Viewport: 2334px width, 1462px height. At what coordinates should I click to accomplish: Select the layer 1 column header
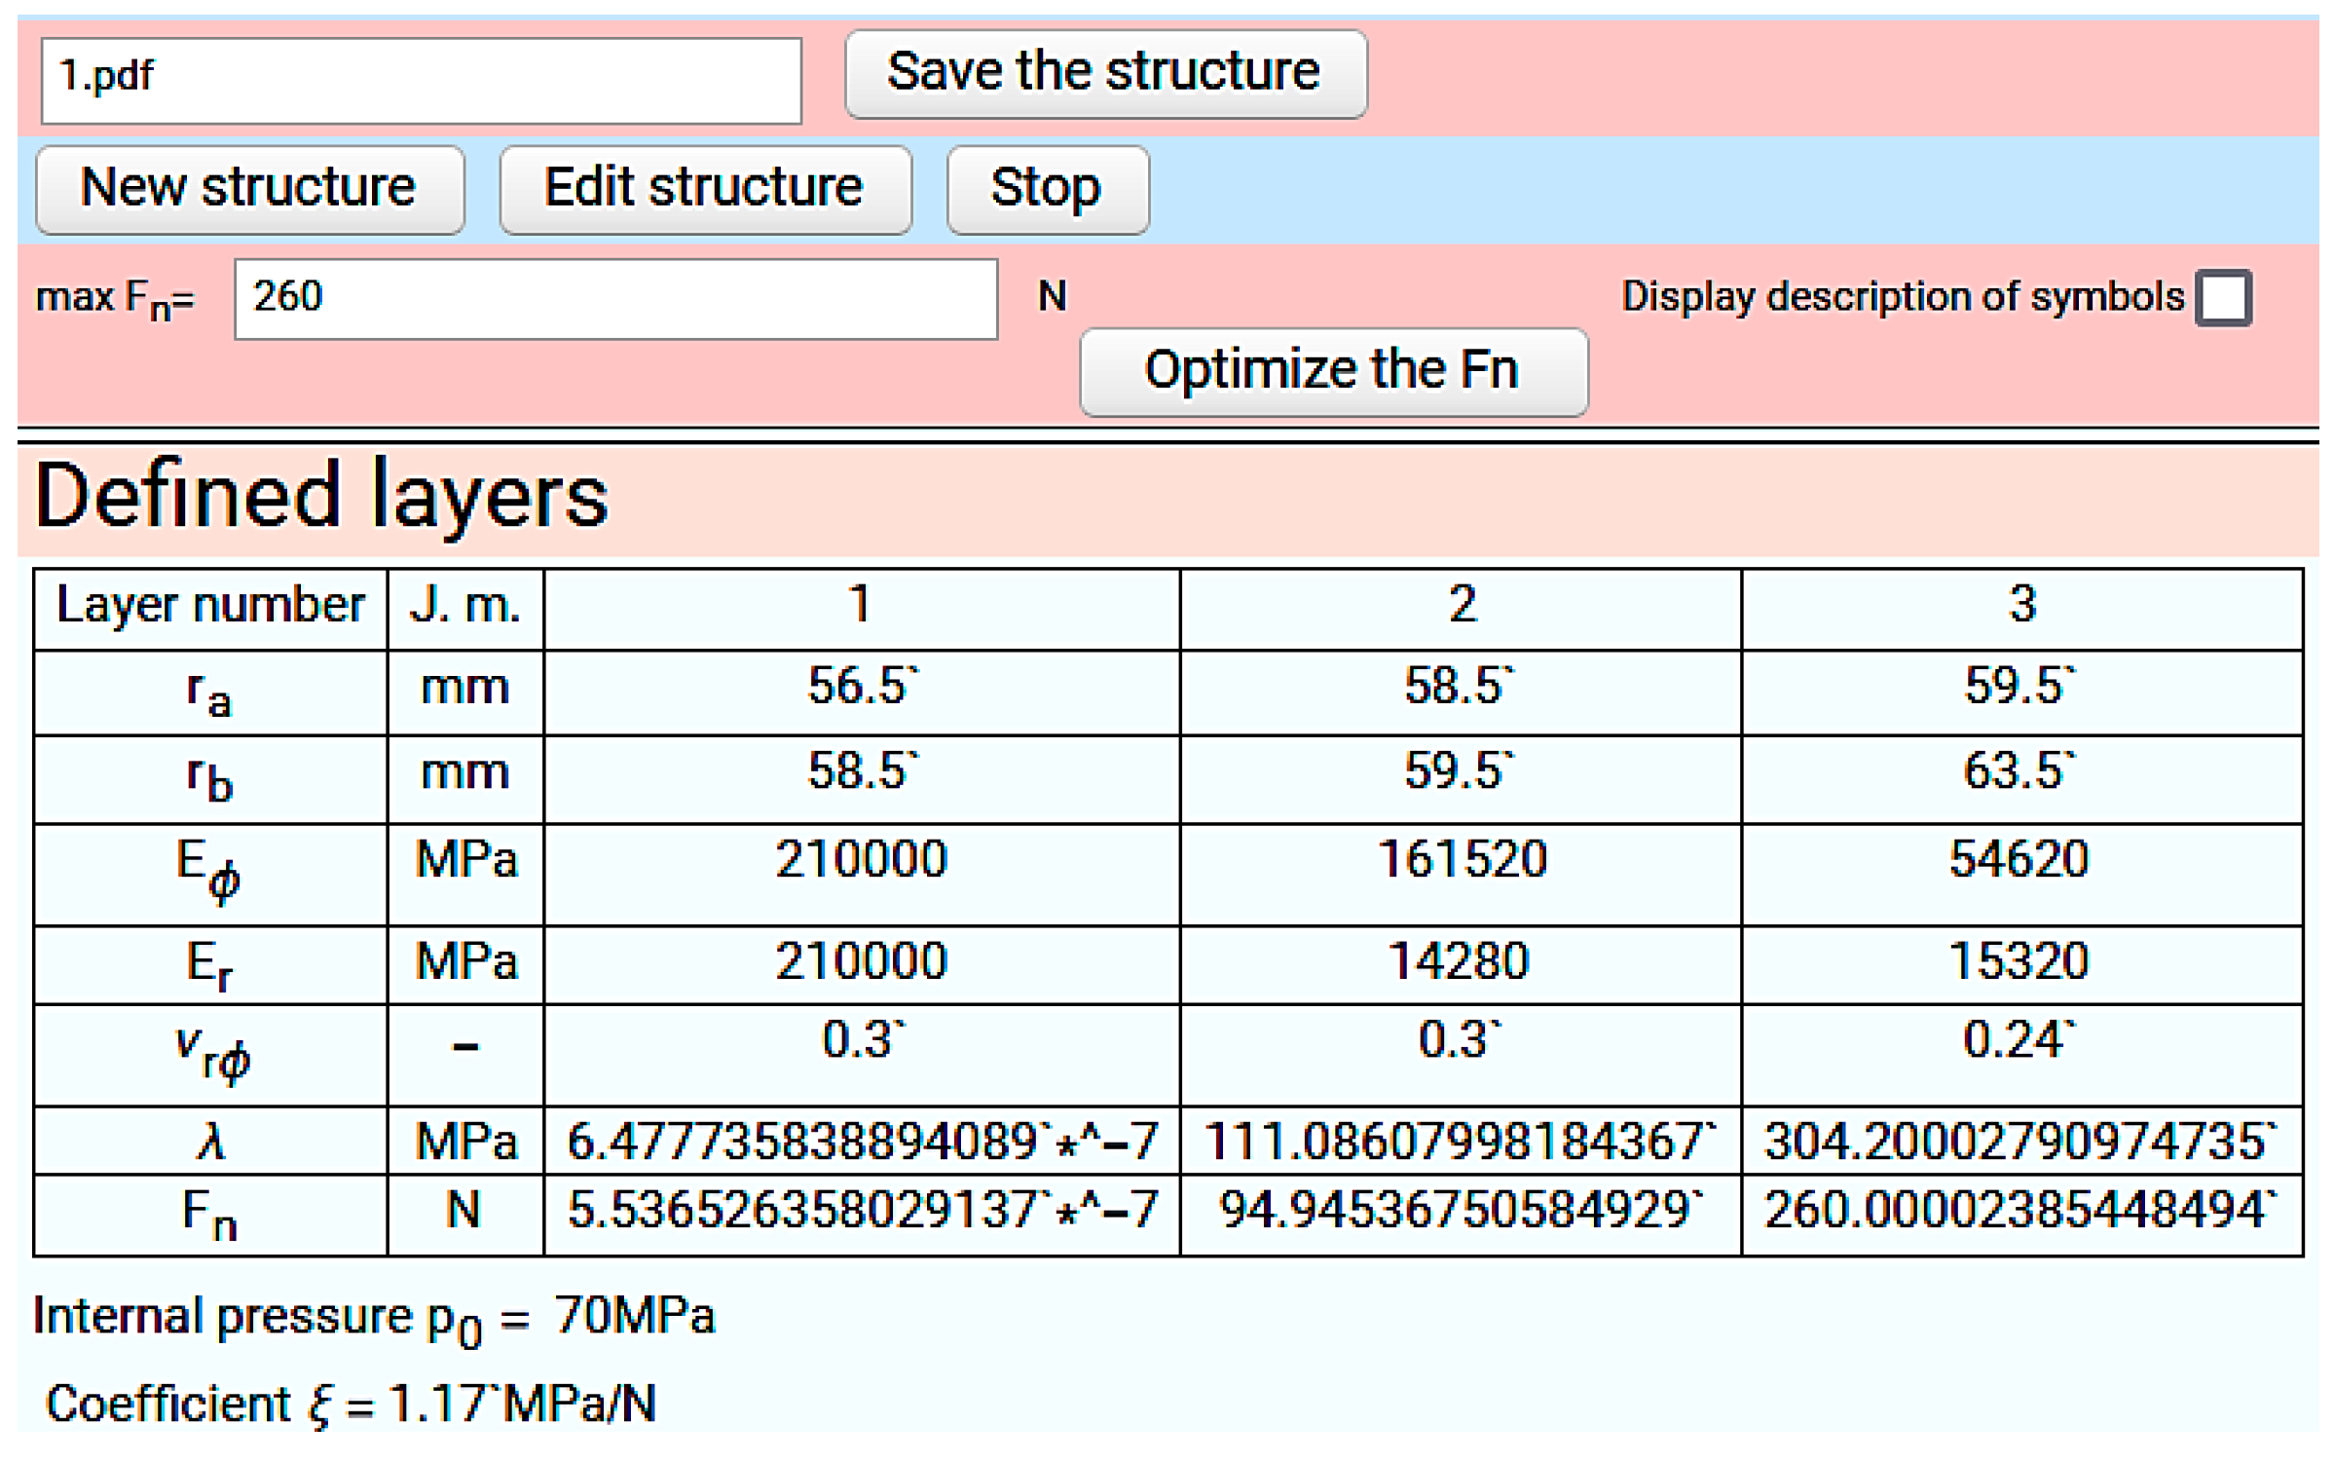coord(861,607)
